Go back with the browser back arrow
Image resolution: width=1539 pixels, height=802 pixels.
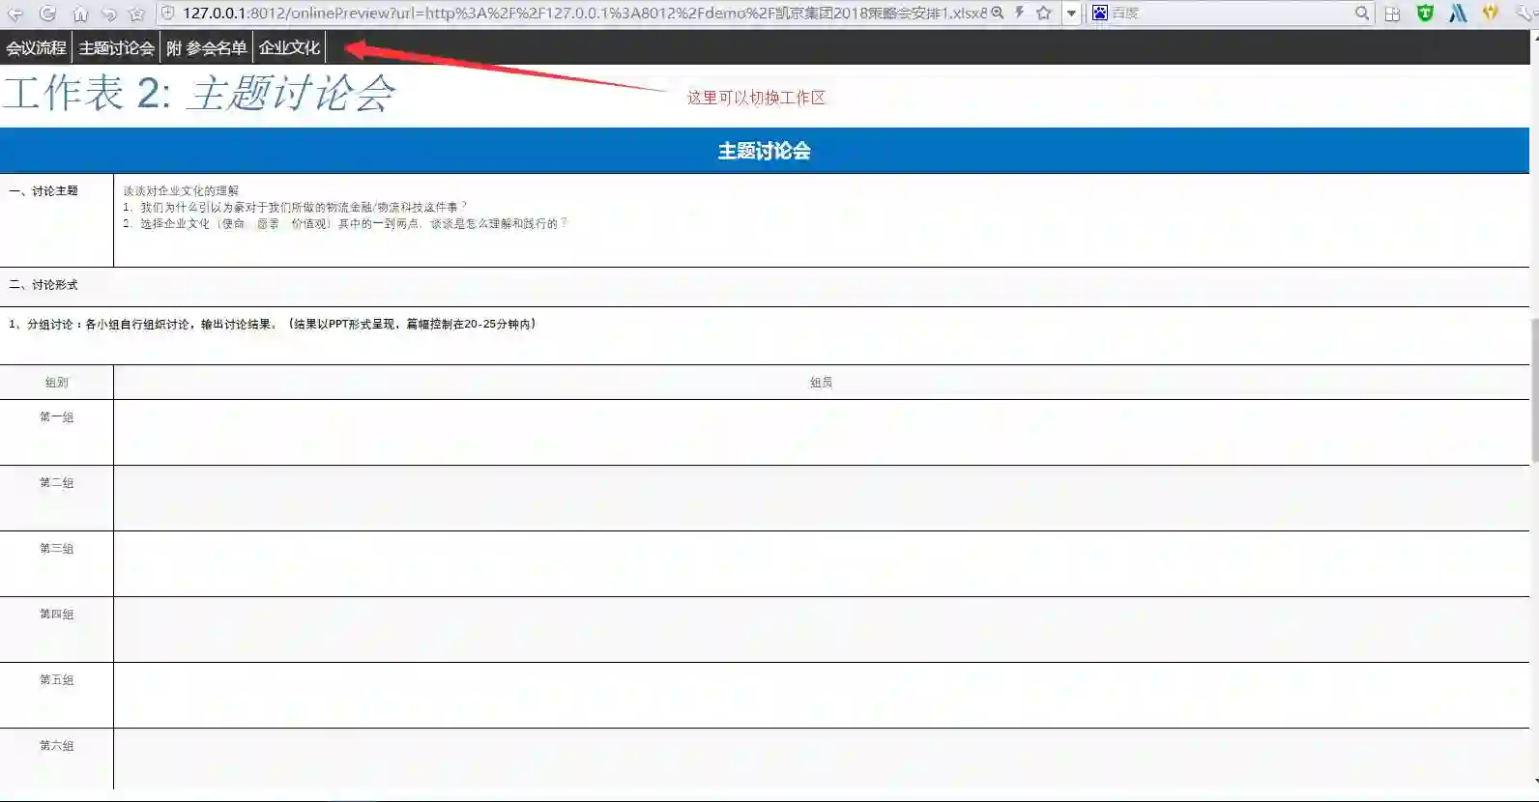click(15, 14)
